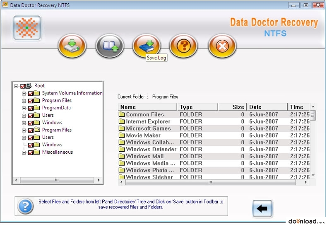The height and width of the screenshot is (225, 327).
Task: Expand Users node below open-folder Program Files
Action: click(x=24, y=138)
